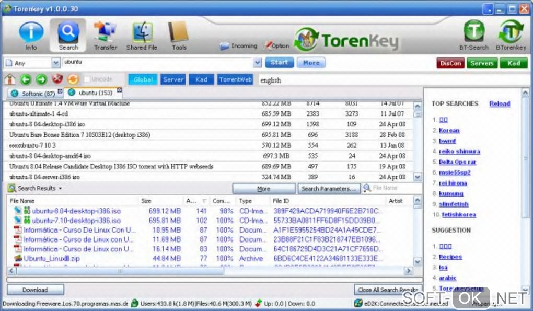Click the DisCon button
533x311 pixels.
(x=450, y=63)
